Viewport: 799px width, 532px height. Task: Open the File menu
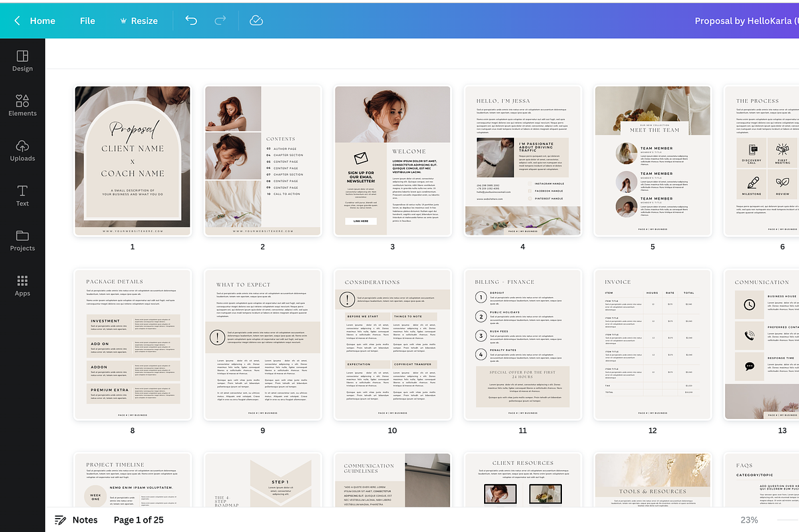point(87,21)
